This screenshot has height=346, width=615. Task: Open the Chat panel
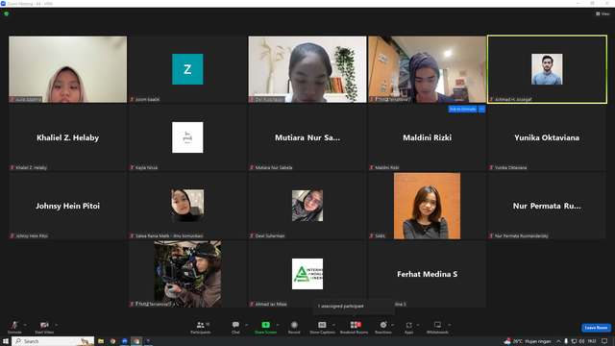pyautogui.click(x=235, y=327)
